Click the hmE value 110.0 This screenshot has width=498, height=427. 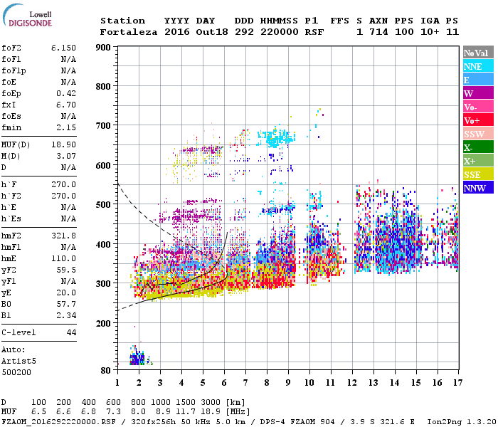click(63, 258)
